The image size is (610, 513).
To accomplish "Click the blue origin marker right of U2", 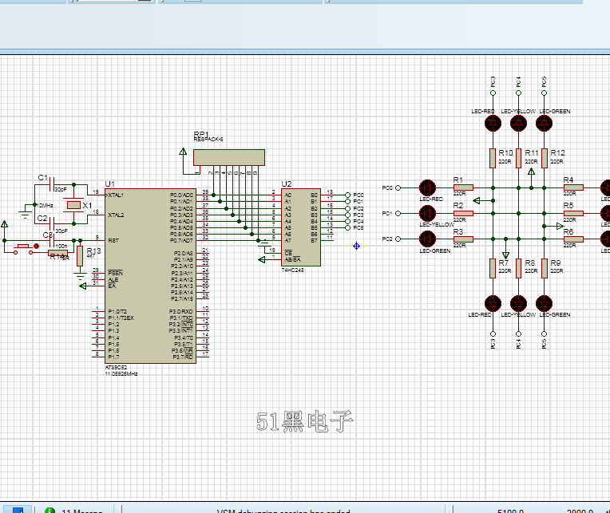I will [356, 246].
